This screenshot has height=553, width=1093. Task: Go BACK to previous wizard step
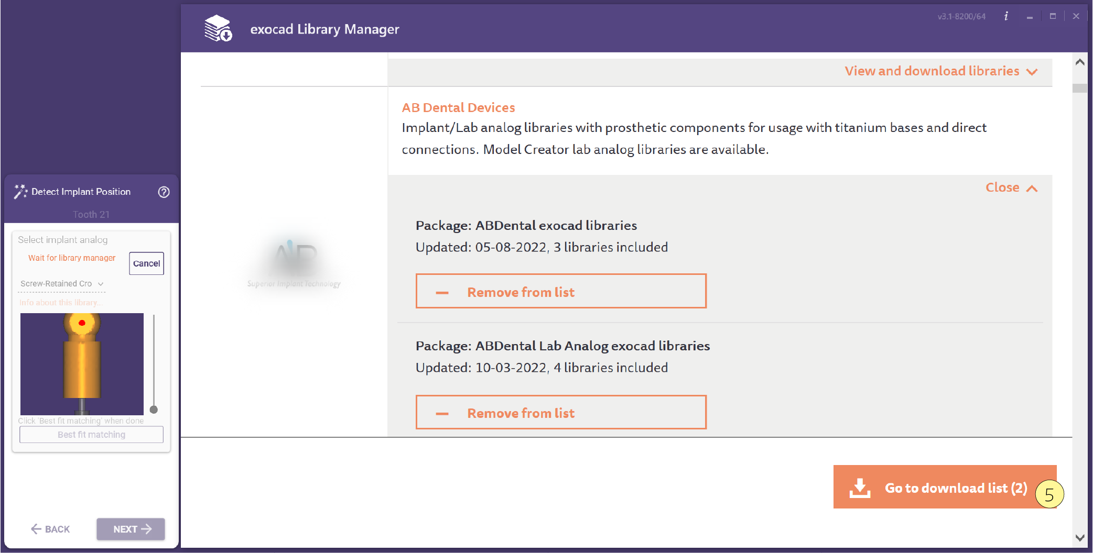click(x=50, y=529)
